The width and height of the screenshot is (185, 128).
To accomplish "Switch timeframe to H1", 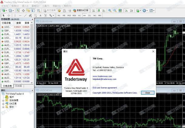I will (79, 15).
